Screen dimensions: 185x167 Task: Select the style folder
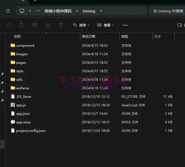point(20,71)
